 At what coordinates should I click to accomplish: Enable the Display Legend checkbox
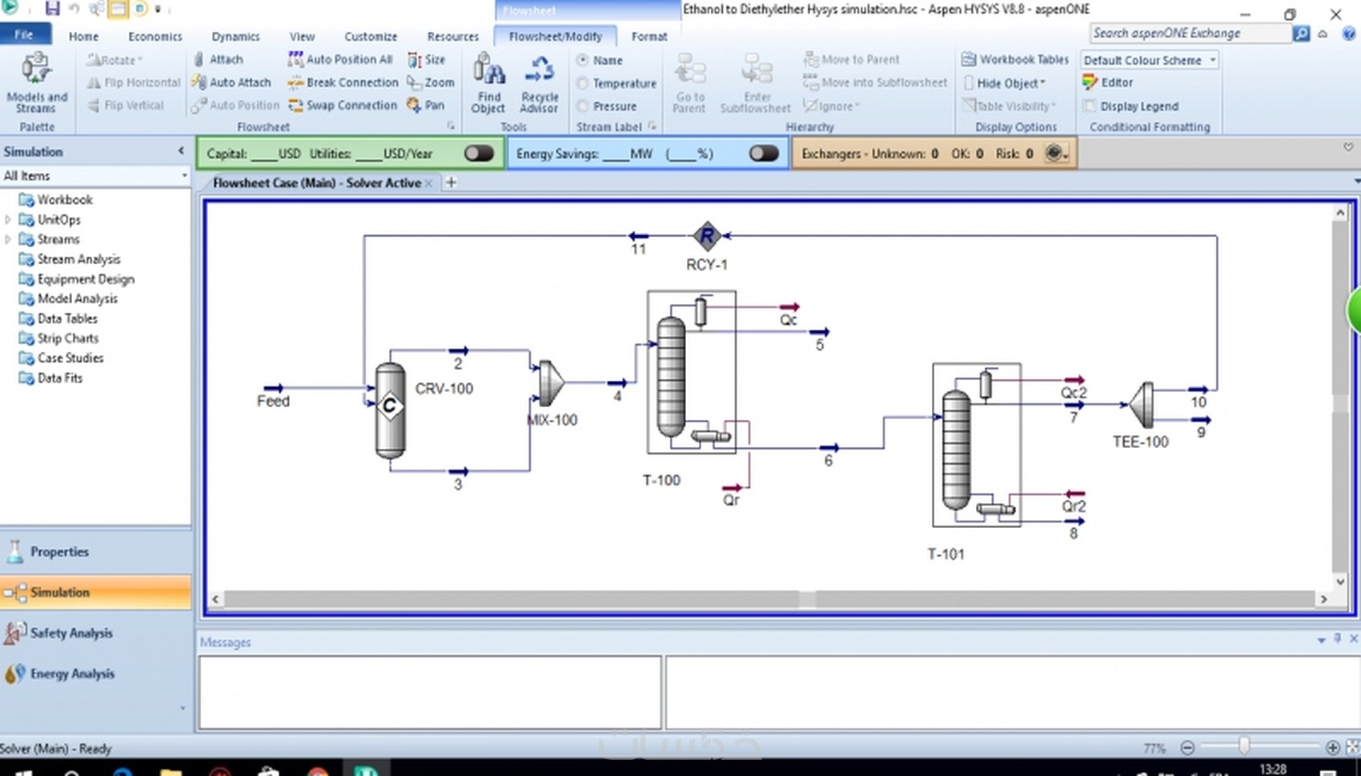tap(1089, 106)
